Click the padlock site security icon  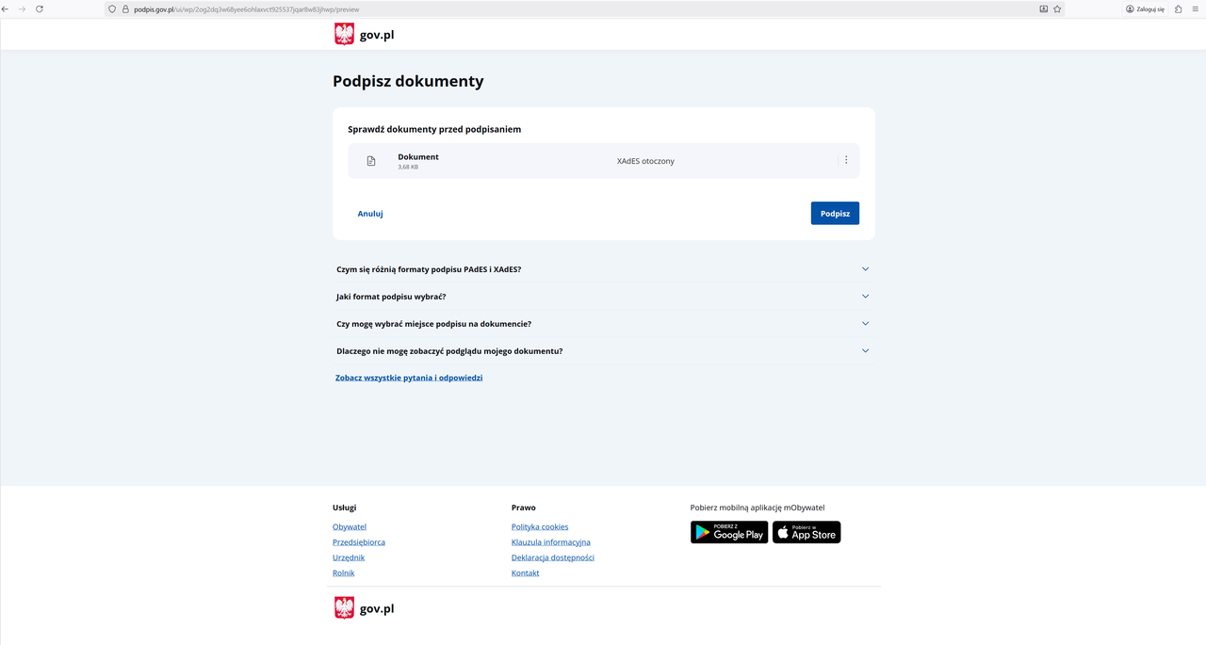[124, 8]
